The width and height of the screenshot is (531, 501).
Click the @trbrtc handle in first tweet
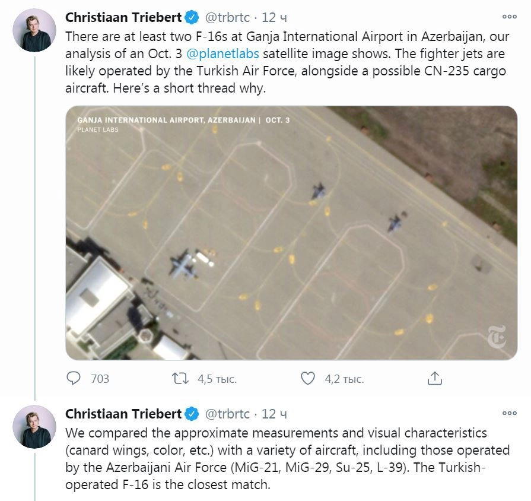coord(227,17)
